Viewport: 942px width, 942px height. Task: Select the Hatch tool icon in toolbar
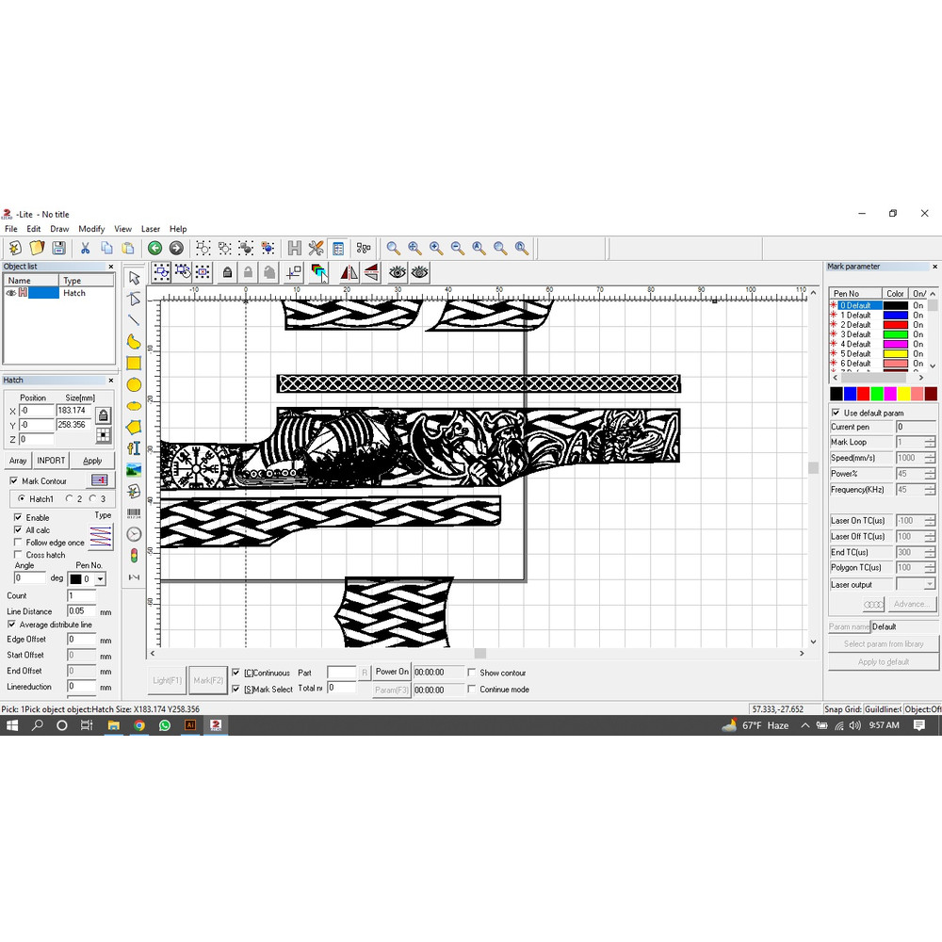[294, 249]
